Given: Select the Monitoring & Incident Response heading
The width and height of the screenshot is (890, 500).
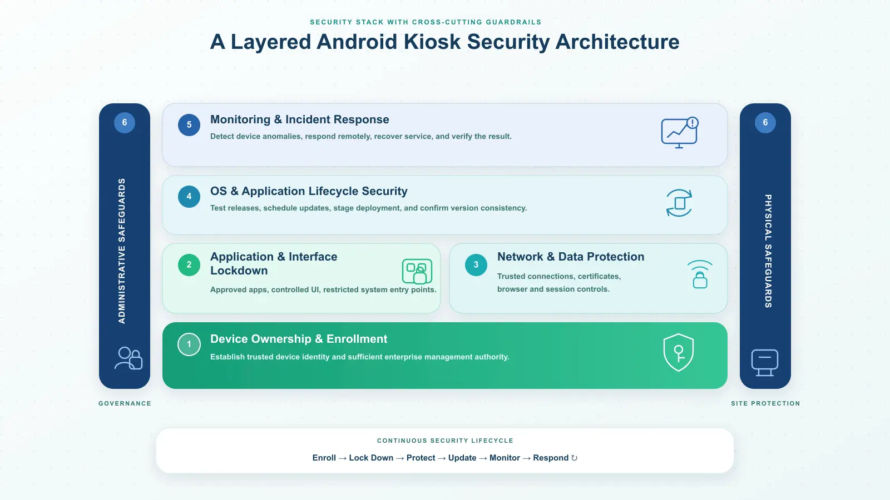Looking at the screenshot, I should coord(300,119).
